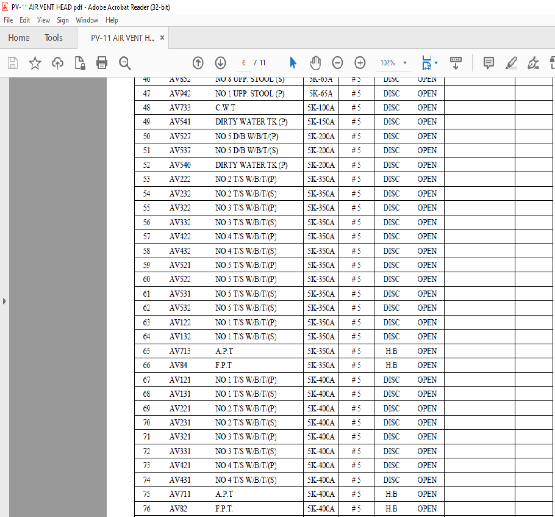
Task: Click the current page number field
Action: 243,63
